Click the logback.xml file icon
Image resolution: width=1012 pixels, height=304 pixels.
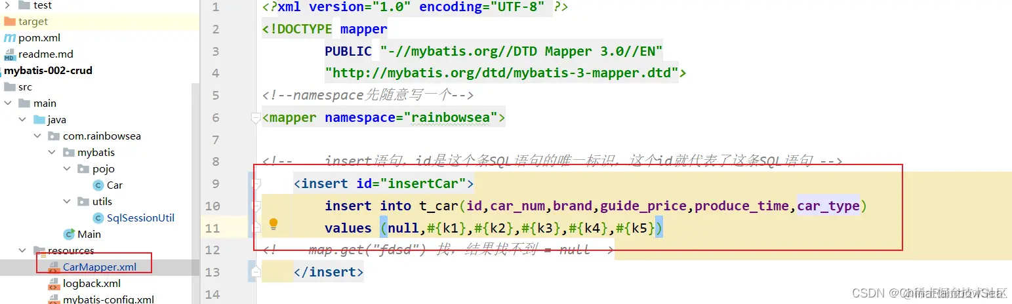coord(54,284)
